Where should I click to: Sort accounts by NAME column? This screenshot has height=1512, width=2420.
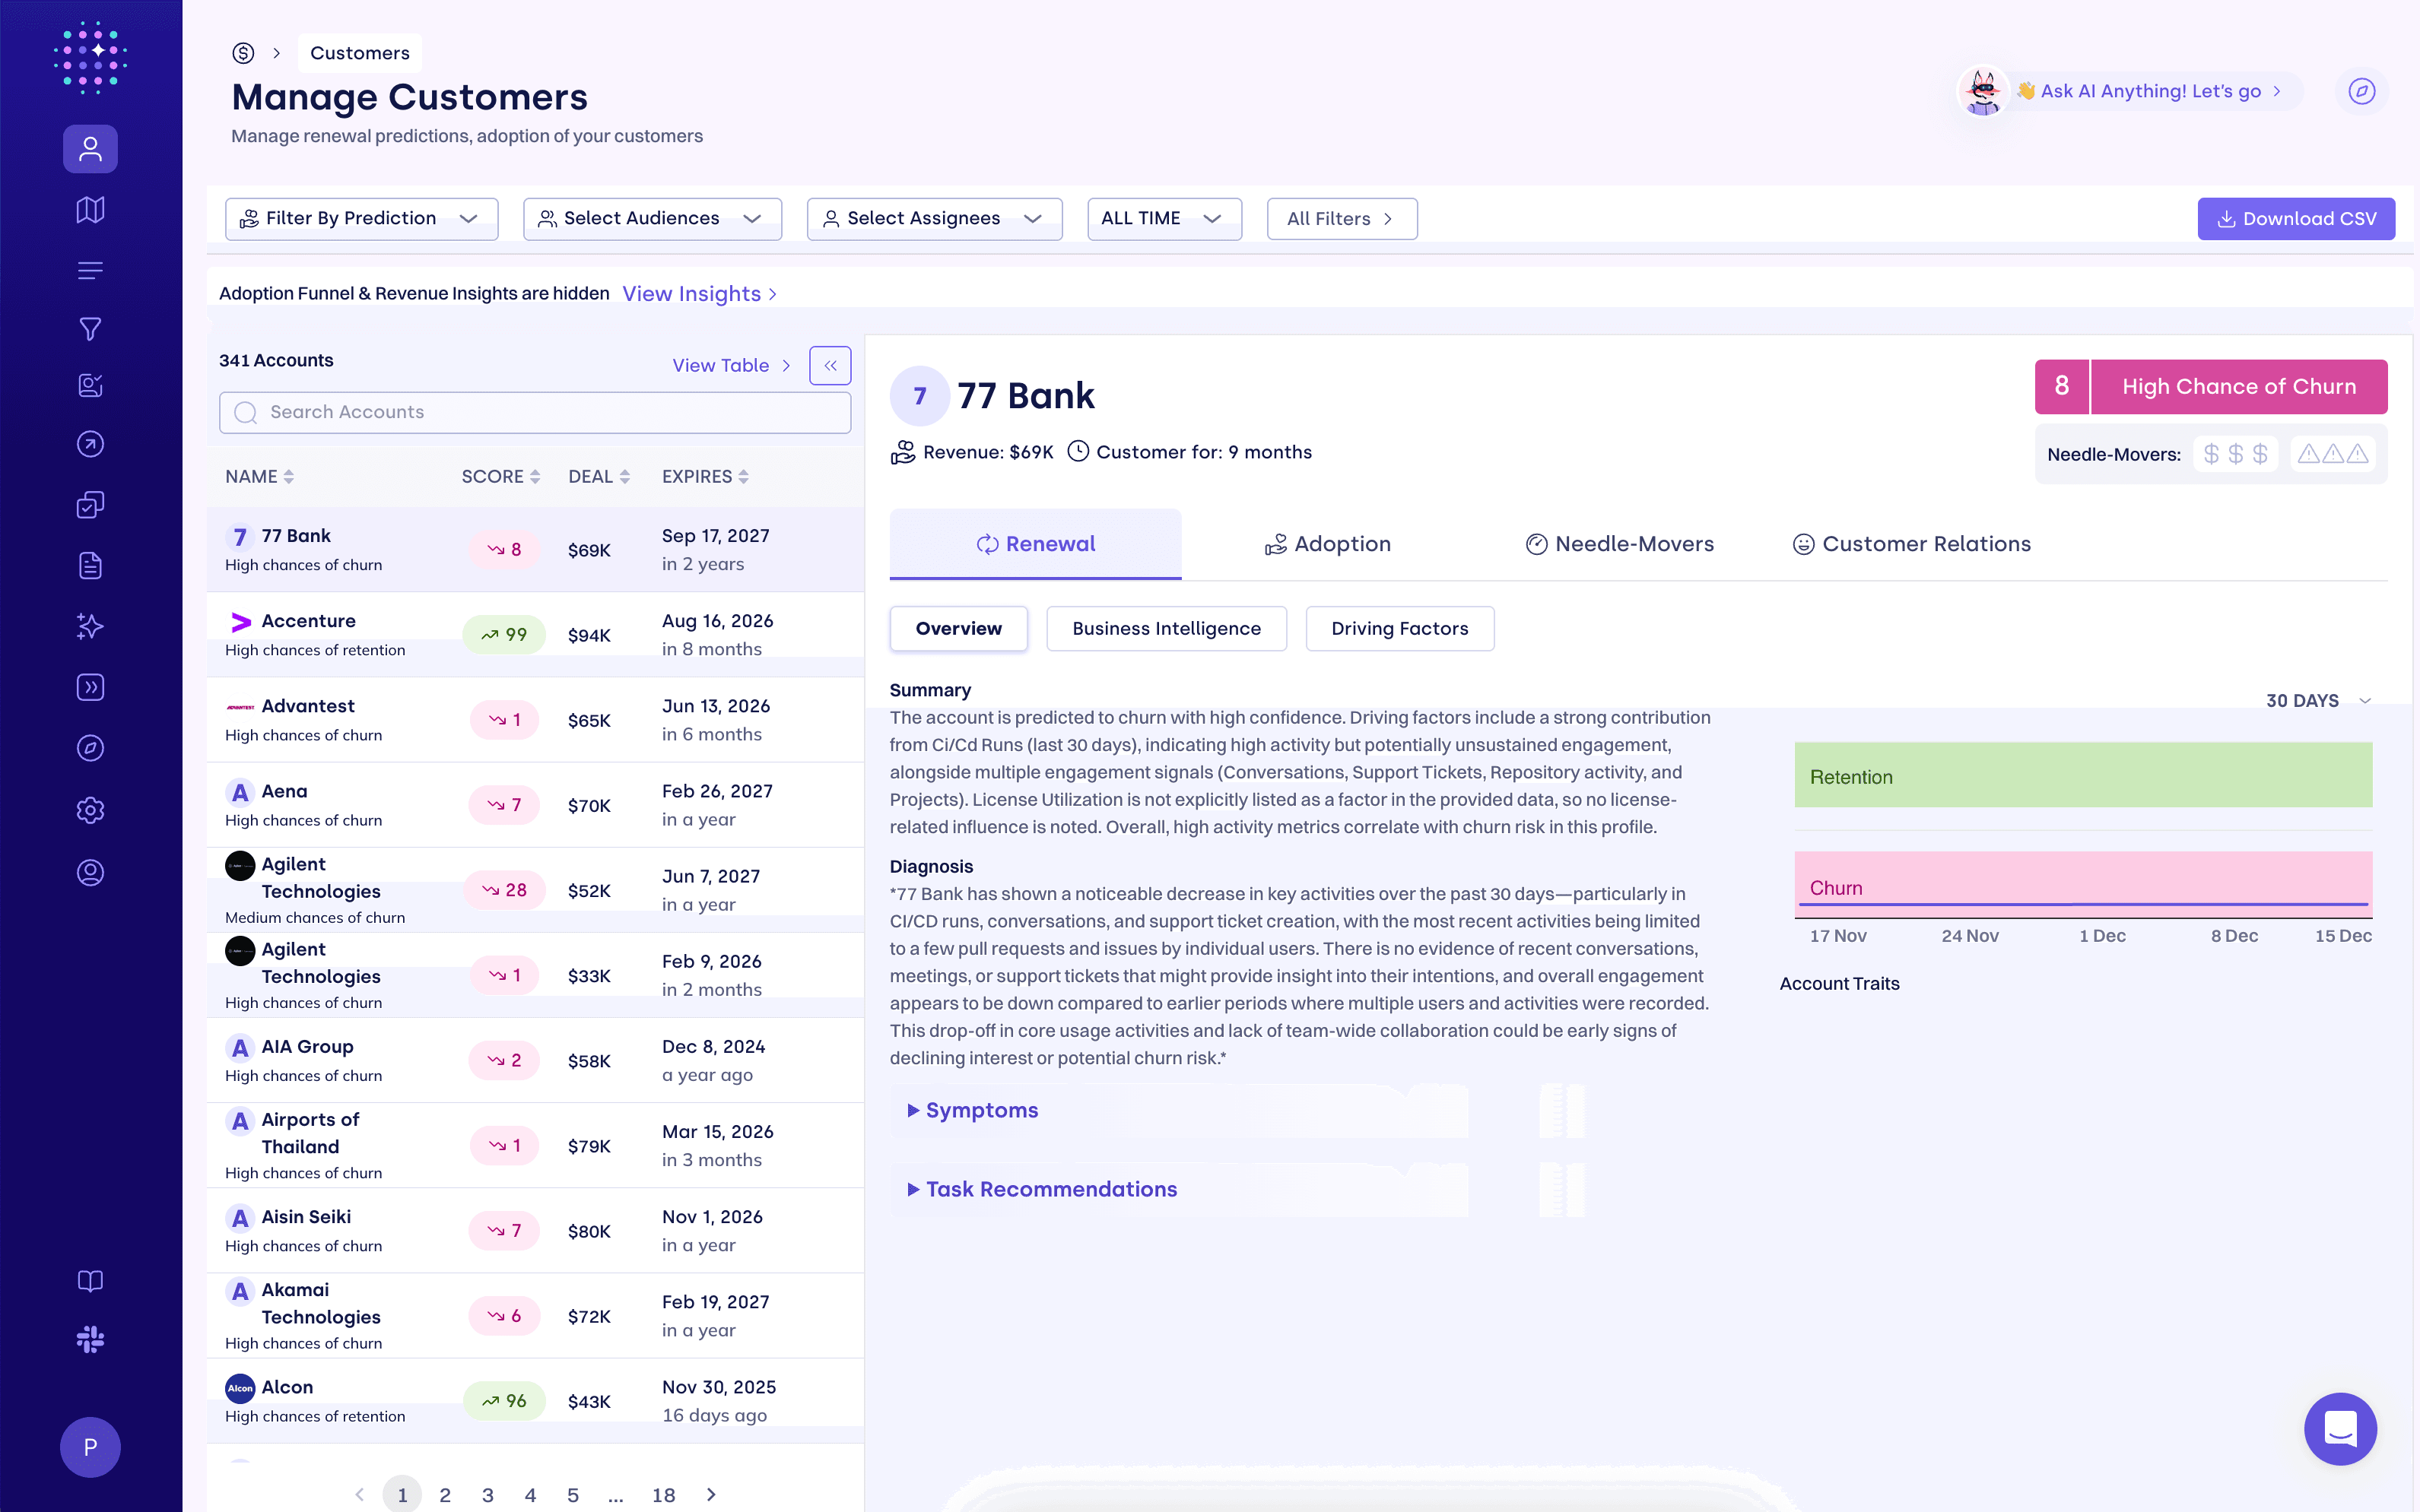[259, 477]
